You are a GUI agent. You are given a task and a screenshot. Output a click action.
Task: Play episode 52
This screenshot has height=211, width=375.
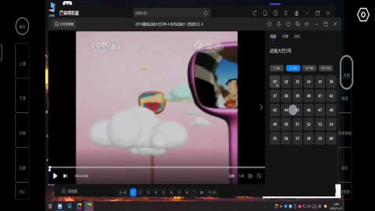[x=309, y=124]
